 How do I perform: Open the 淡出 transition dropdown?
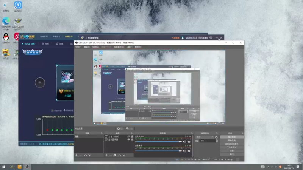[x=205, y=137]
